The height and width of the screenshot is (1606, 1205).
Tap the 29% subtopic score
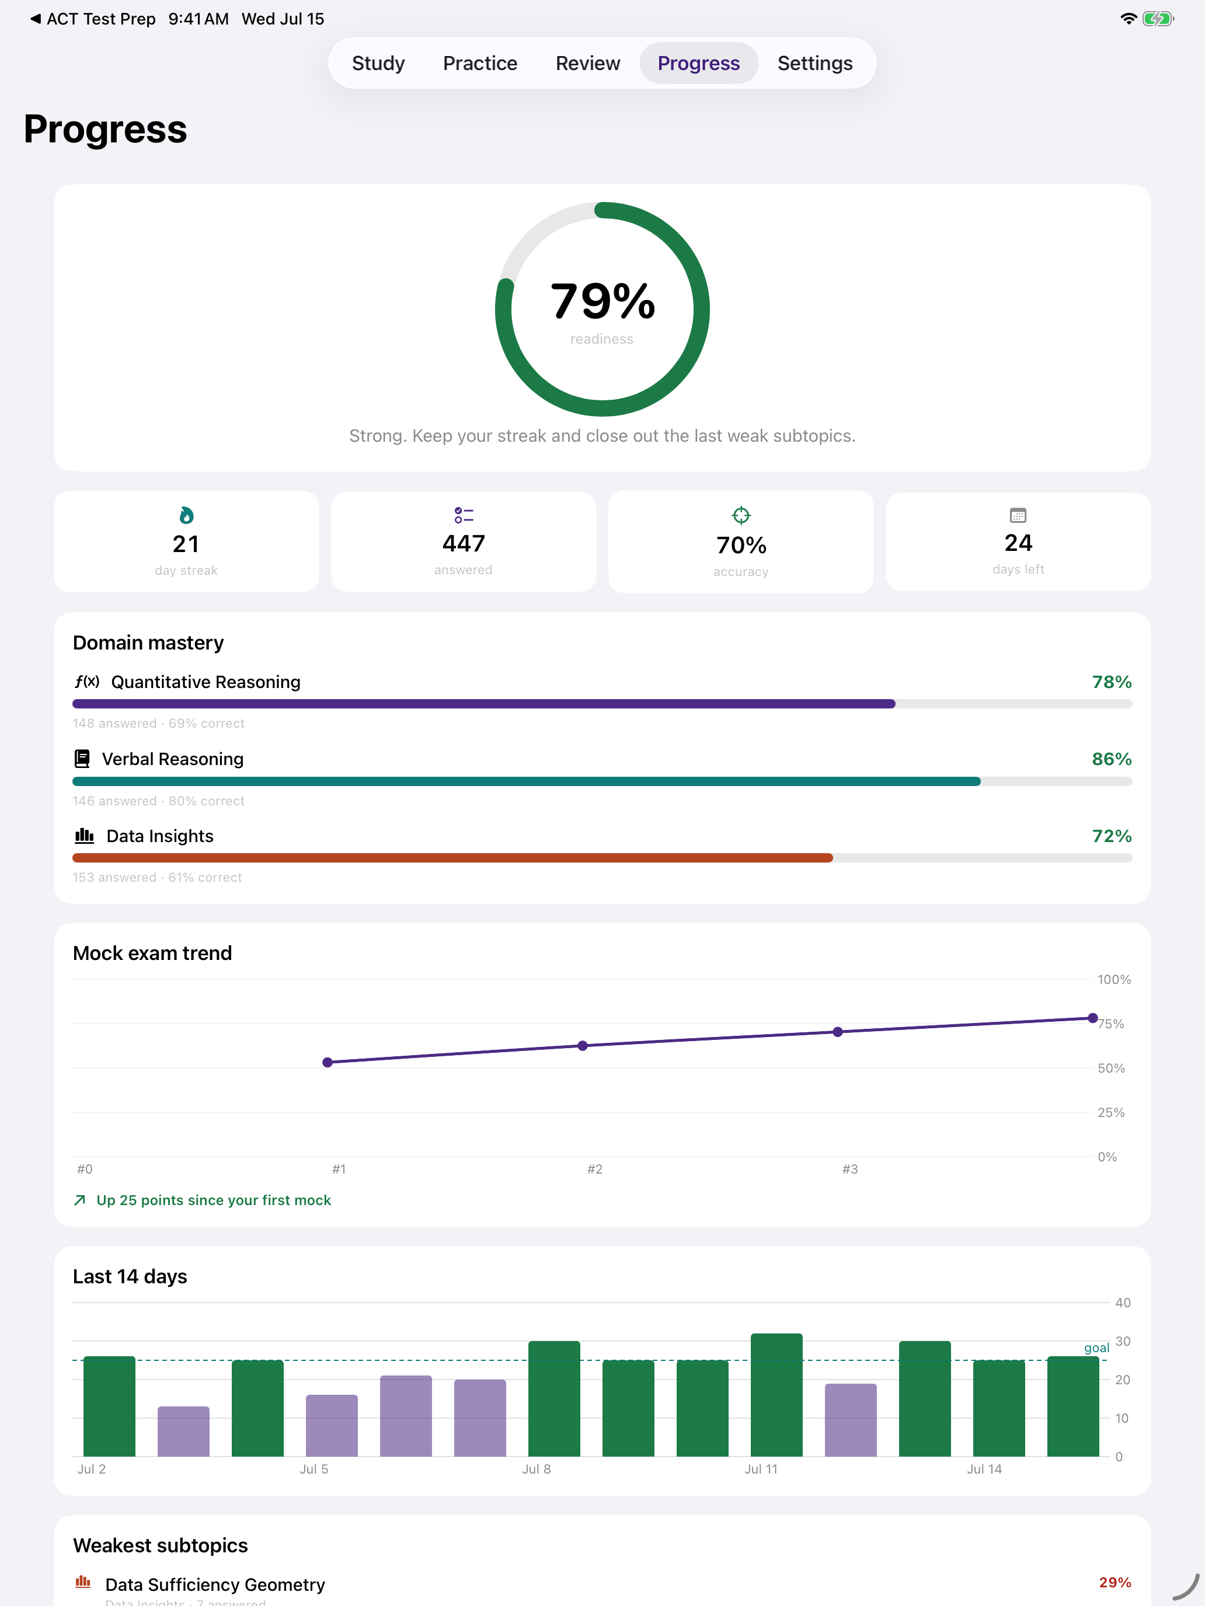tap(1115, 1582)
